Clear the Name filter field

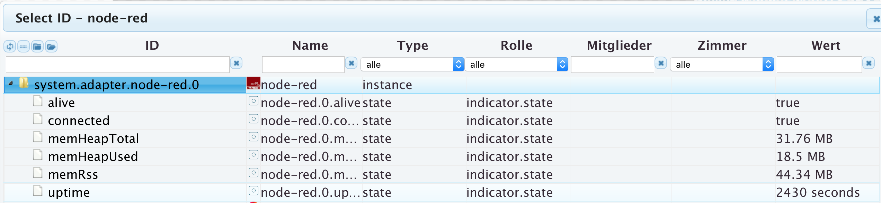click(351, 63)
